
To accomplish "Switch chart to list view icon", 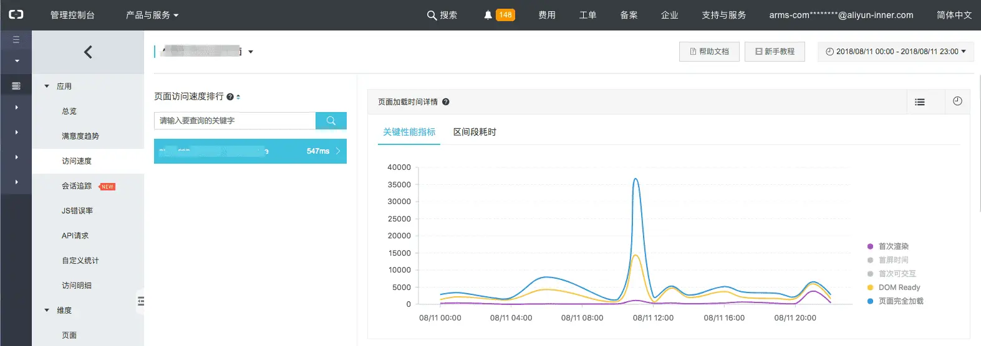I will 920,102.
